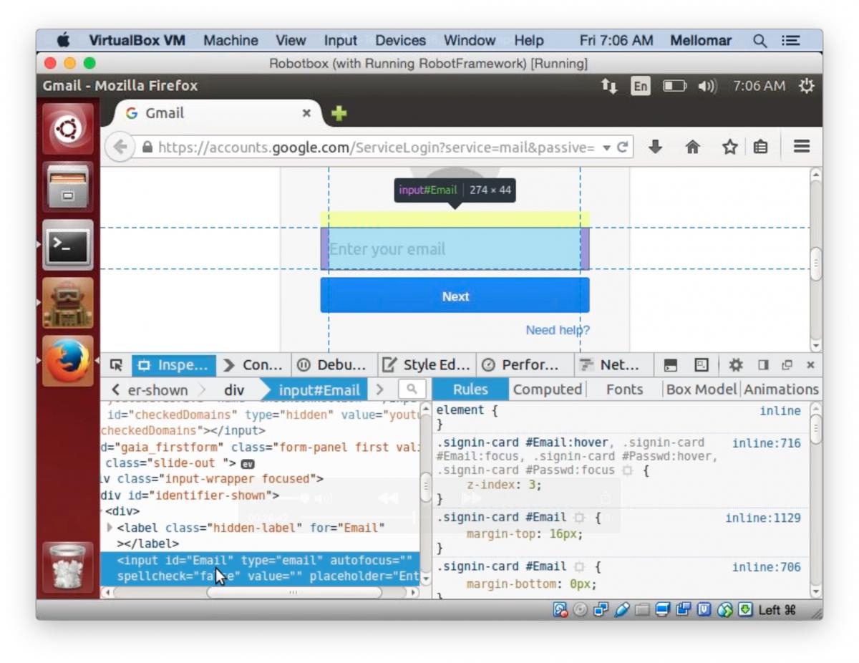The width and height of the screenshot is (859, 663).
Task: Switch to the Computed tab
Action: point(547,390)
